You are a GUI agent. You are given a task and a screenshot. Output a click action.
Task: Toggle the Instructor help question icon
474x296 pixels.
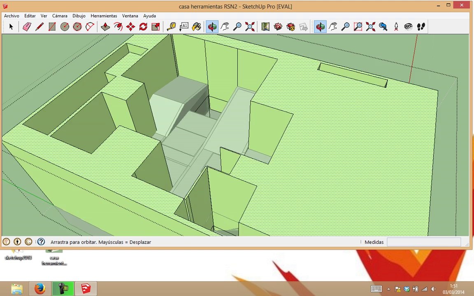[41, 242]
